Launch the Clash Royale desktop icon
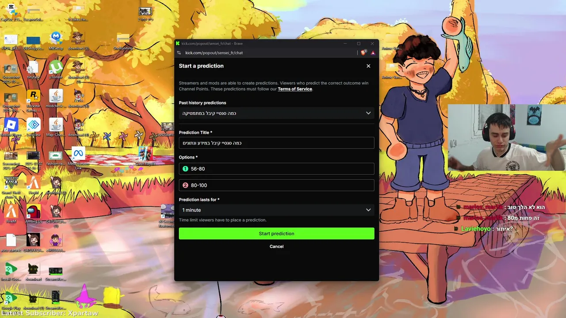Viewport: 566px width, 318px height. 145,156
